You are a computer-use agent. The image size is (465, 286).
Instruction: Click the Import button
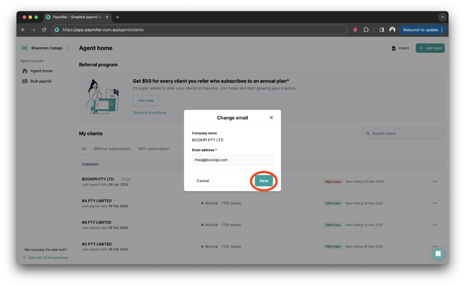(x=400, y=48)
